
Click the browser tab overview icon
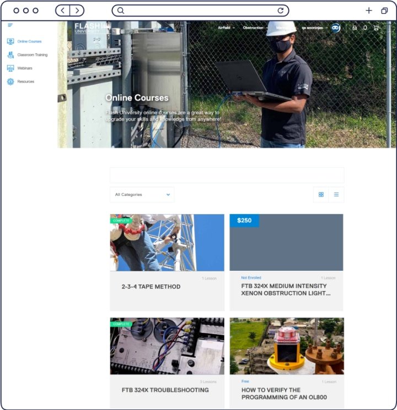[384, 10]
